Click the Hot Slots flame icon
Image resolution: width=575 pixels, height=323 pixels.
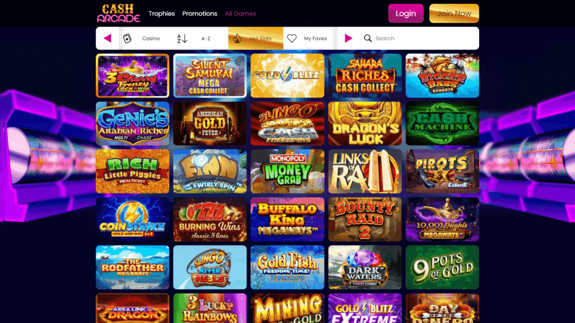tap(238, 38)
